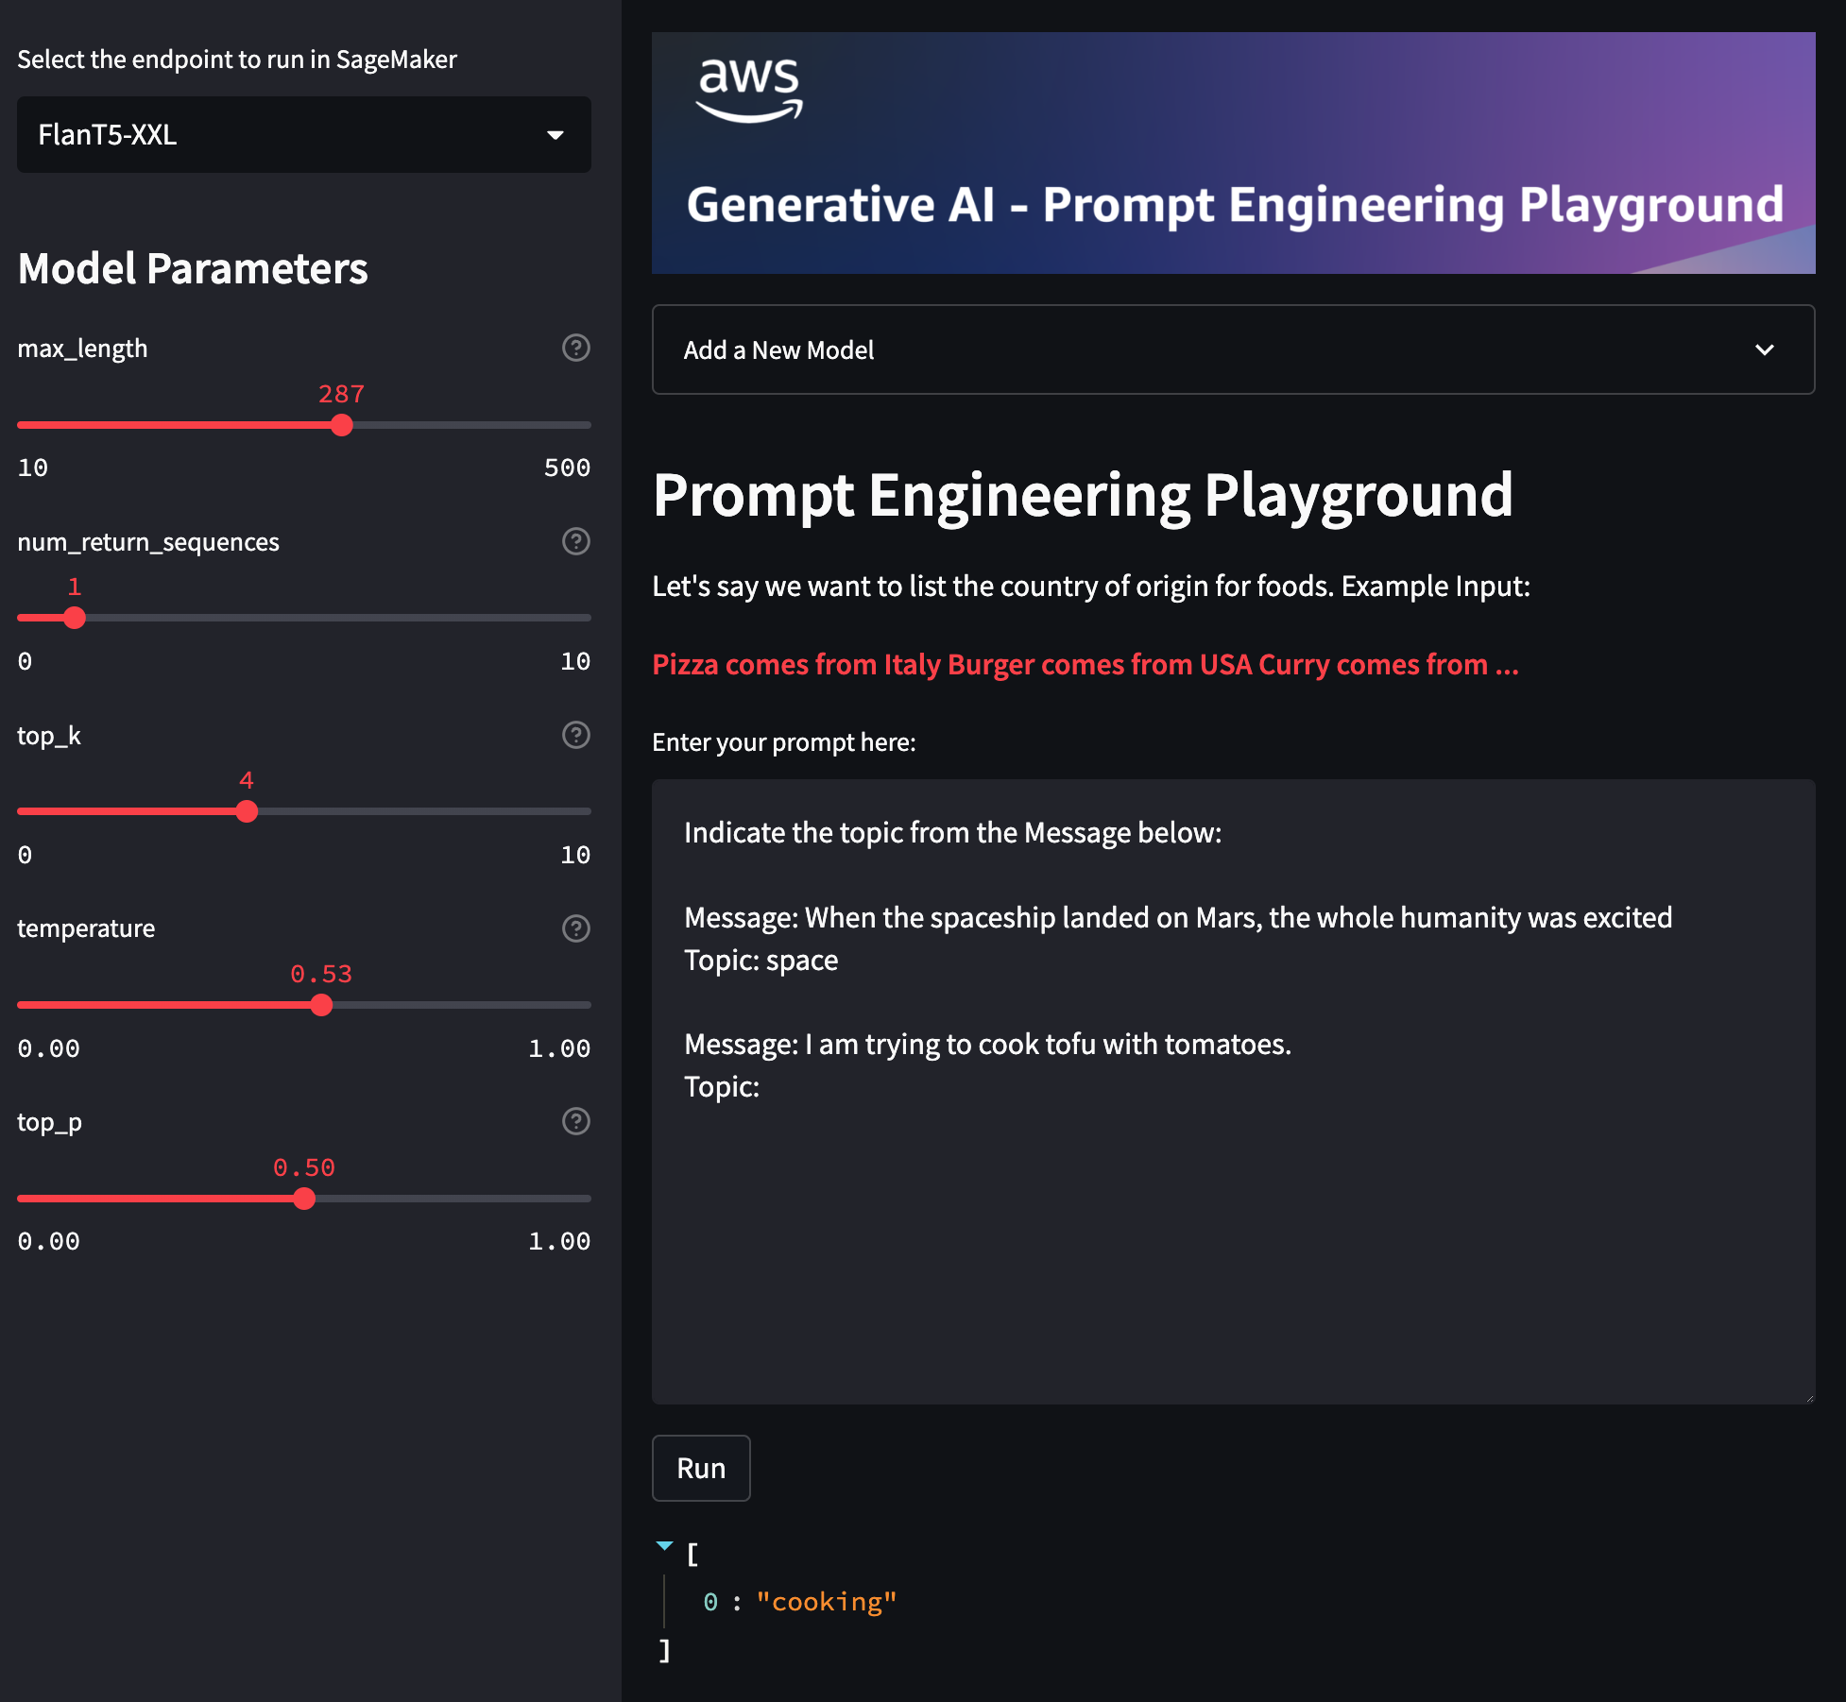Click the output index 0 key
1846x1702 pixels.
[710, 1602]
